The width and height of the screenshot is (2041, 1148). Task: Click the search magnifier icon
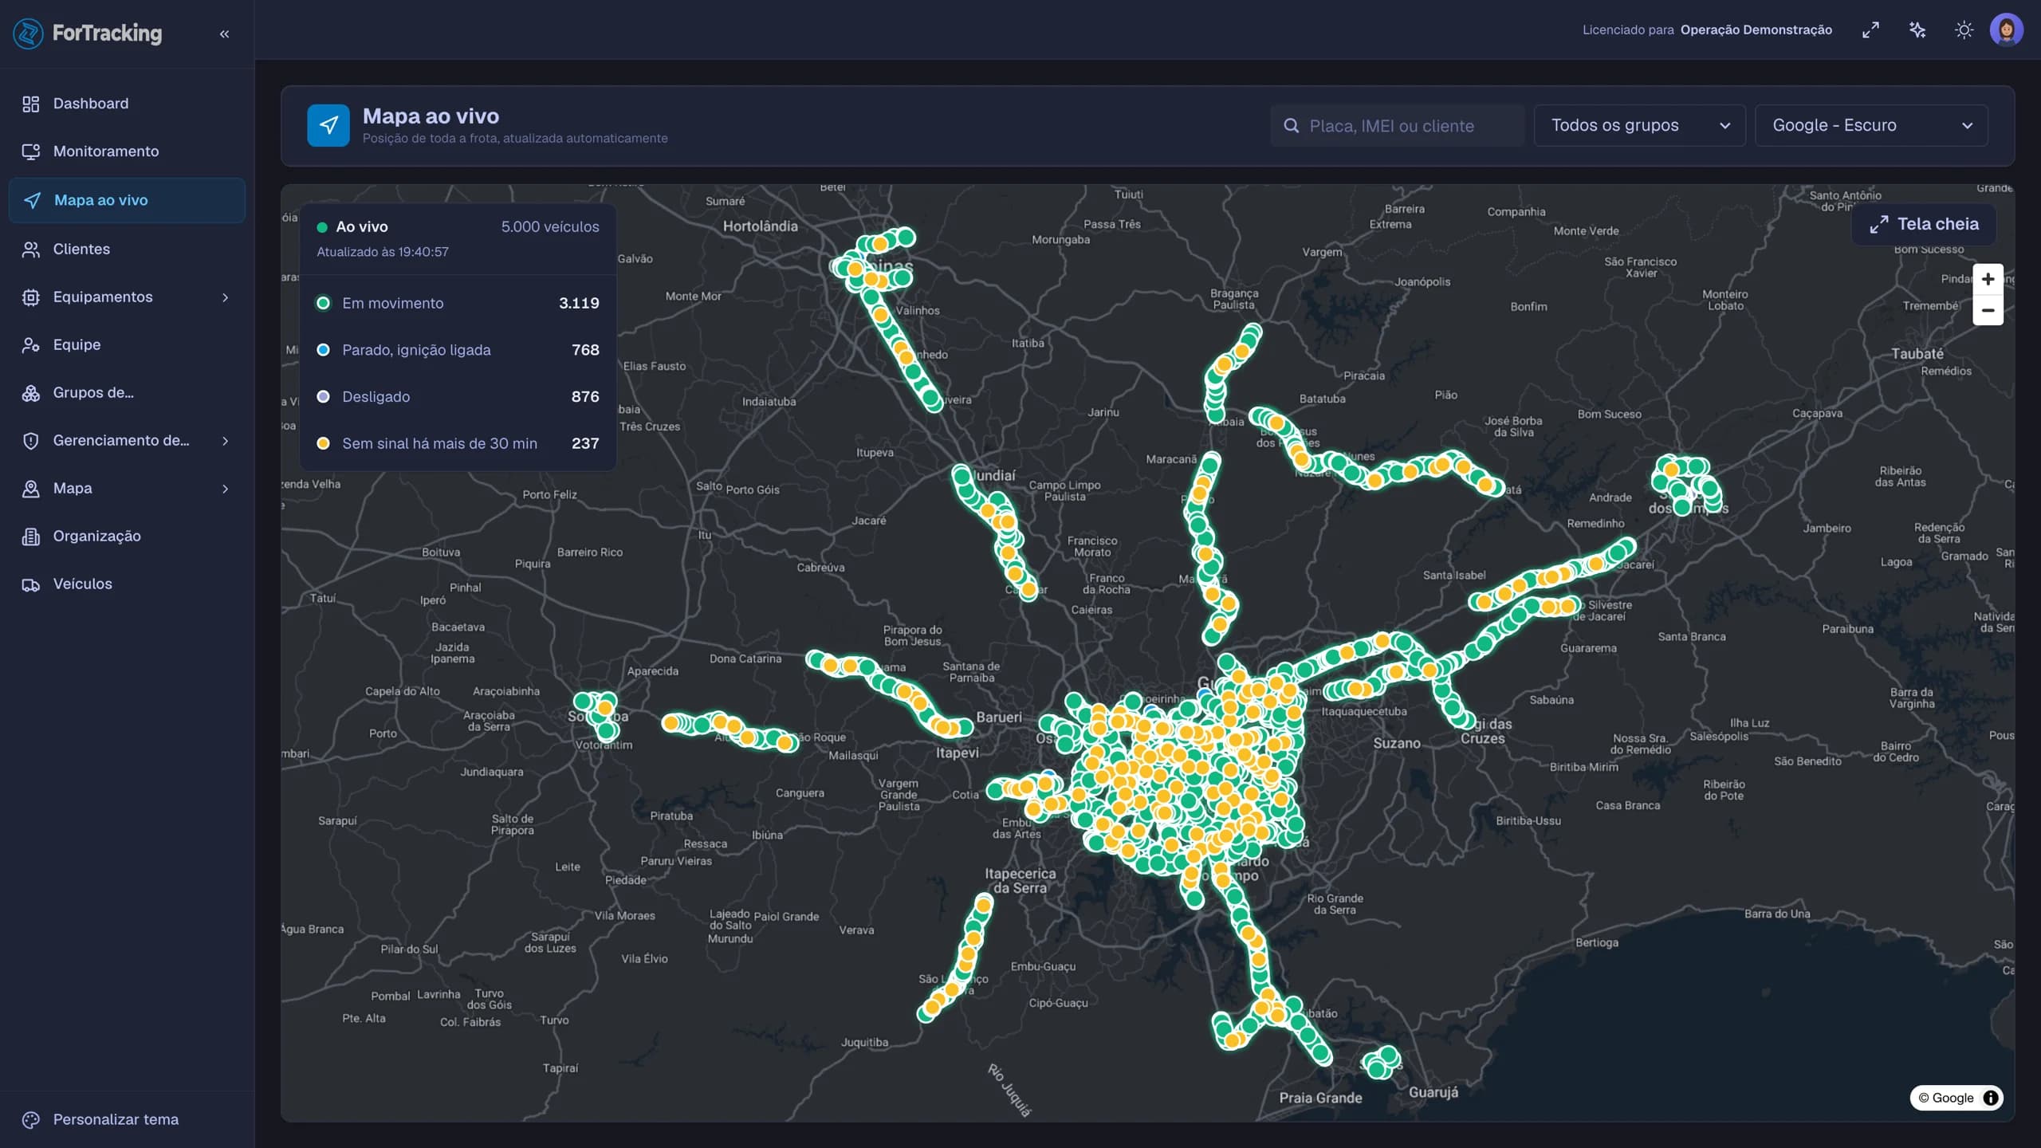(x=1291, y=126)
